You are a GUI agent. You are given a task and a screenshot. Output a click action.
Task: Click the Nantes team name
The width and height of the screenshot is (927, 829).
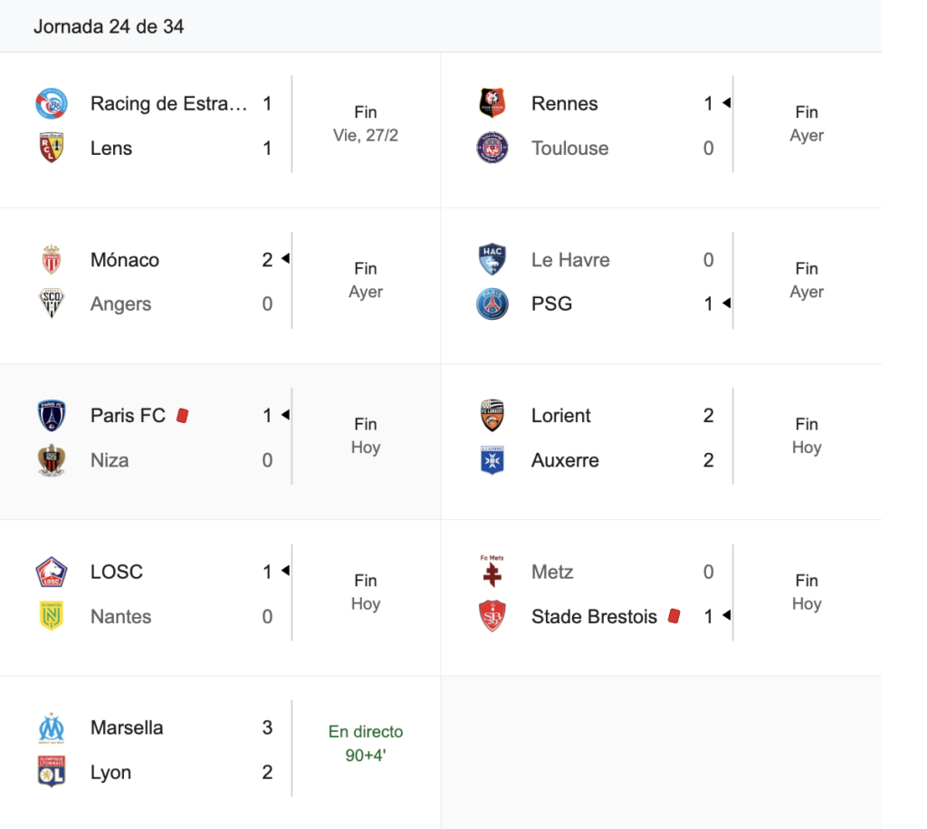coord(120,617)
